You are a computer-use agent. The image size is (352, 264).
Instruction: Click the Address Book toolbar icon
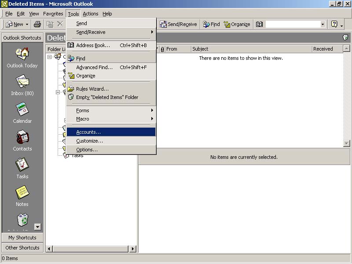(259, 24)
